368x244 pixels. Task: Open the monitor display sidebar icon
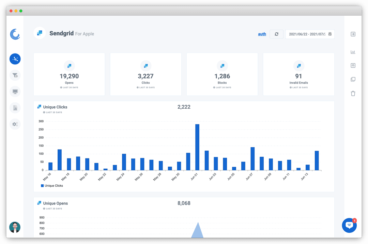[15, 91]
